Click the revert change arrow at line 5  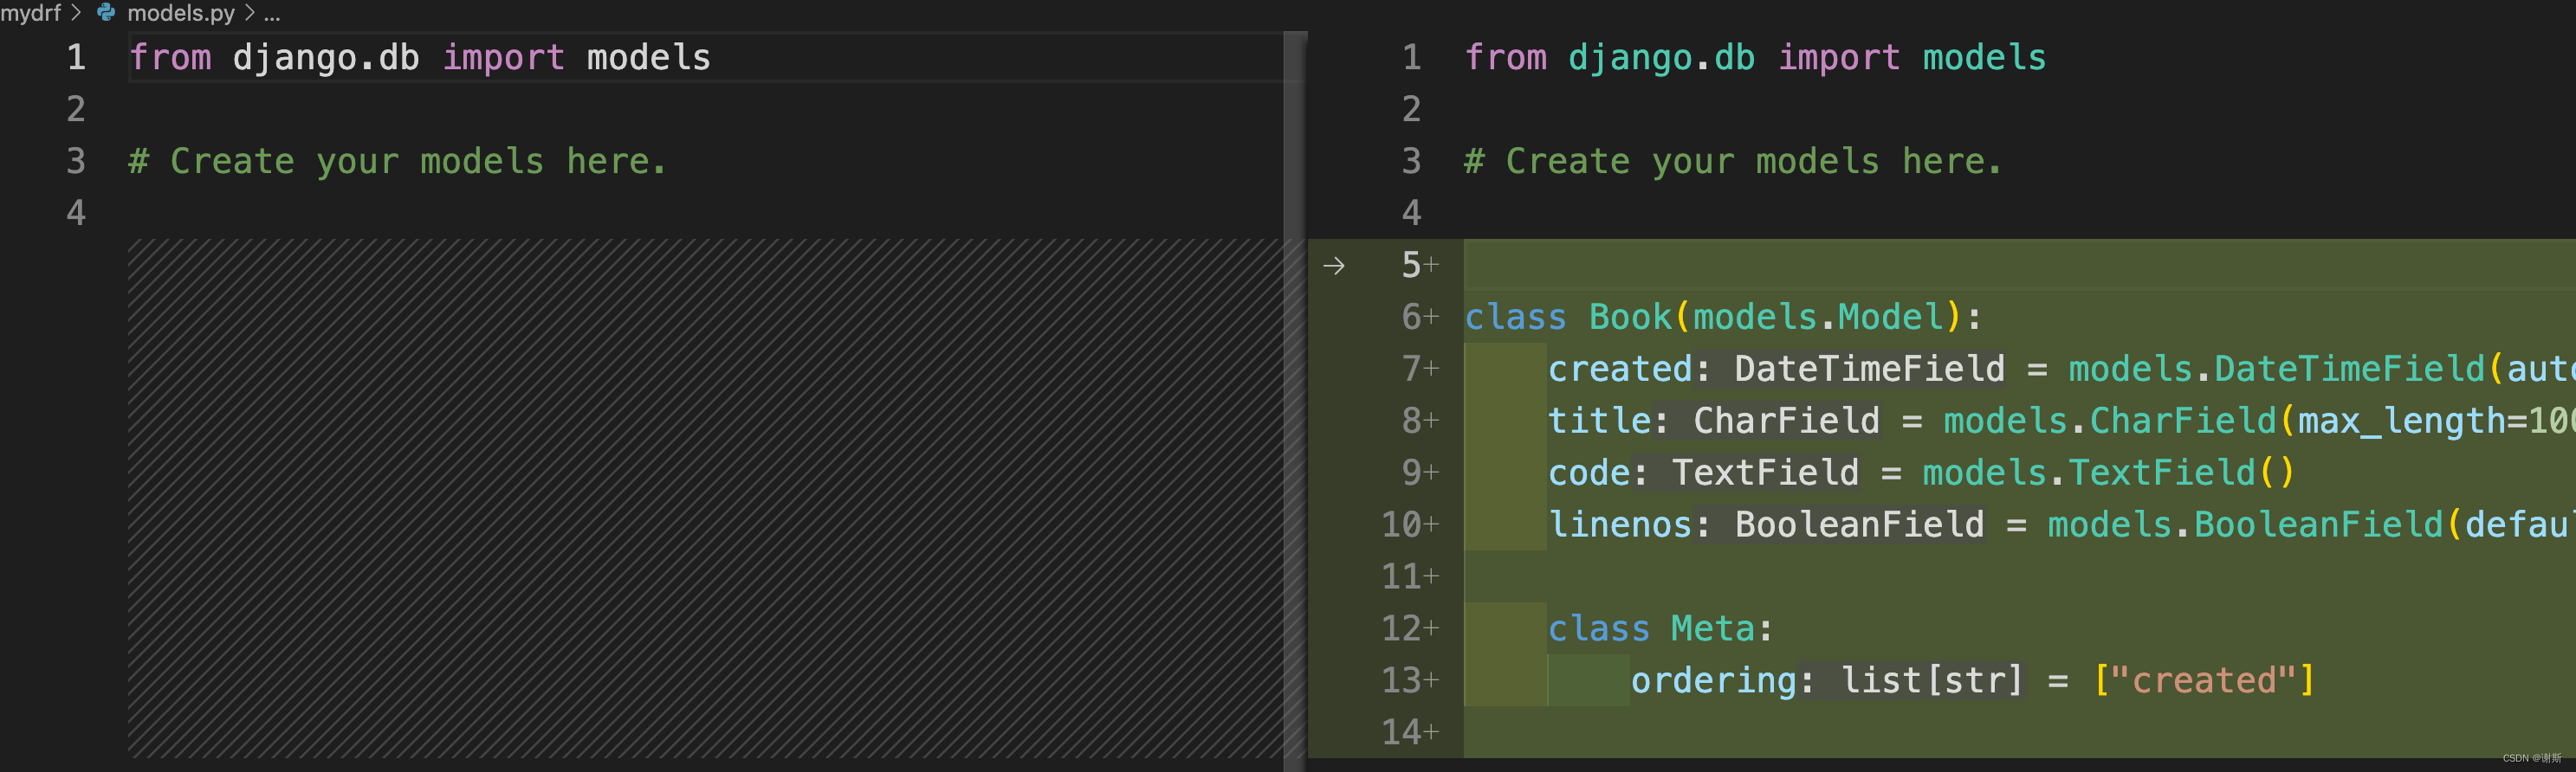[x=1333, y=266]
